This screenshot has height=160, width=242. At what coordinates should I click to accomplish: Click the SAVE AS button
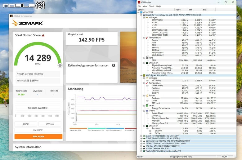[50, 124]
